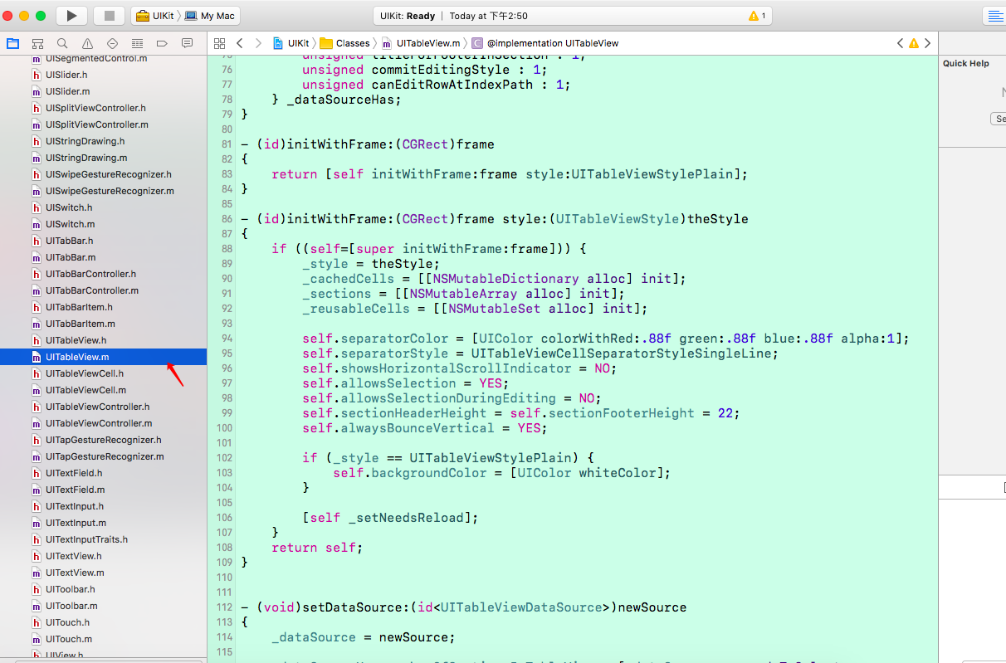Screen dimensions: 1006x663
Task: Open the Classes folder in the jump bar
Action: pyautogui.click(x=345, y=43)
